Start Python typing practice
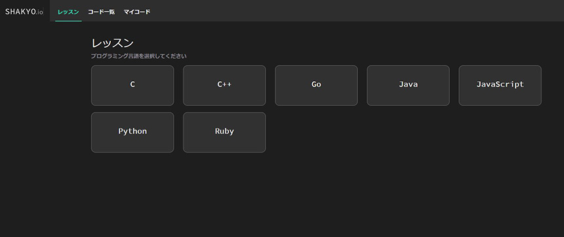 (132, 132)
